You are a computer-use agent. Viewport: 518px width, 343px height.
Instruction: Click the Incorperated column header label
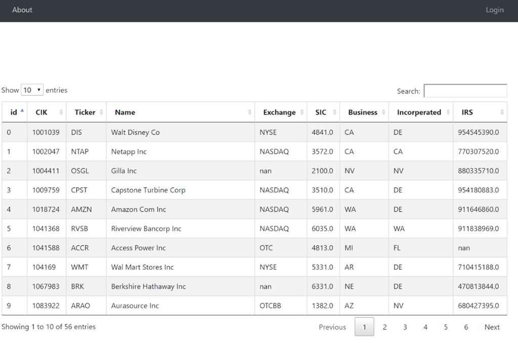pos(419,113)
